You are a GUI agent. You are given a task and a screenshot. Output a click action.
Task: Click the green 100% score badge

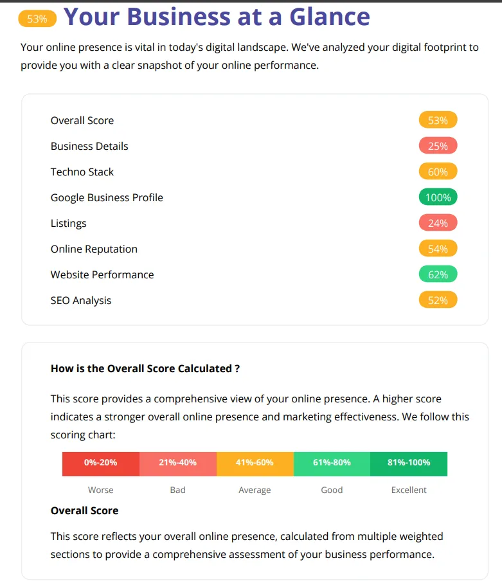pos(438,197)
